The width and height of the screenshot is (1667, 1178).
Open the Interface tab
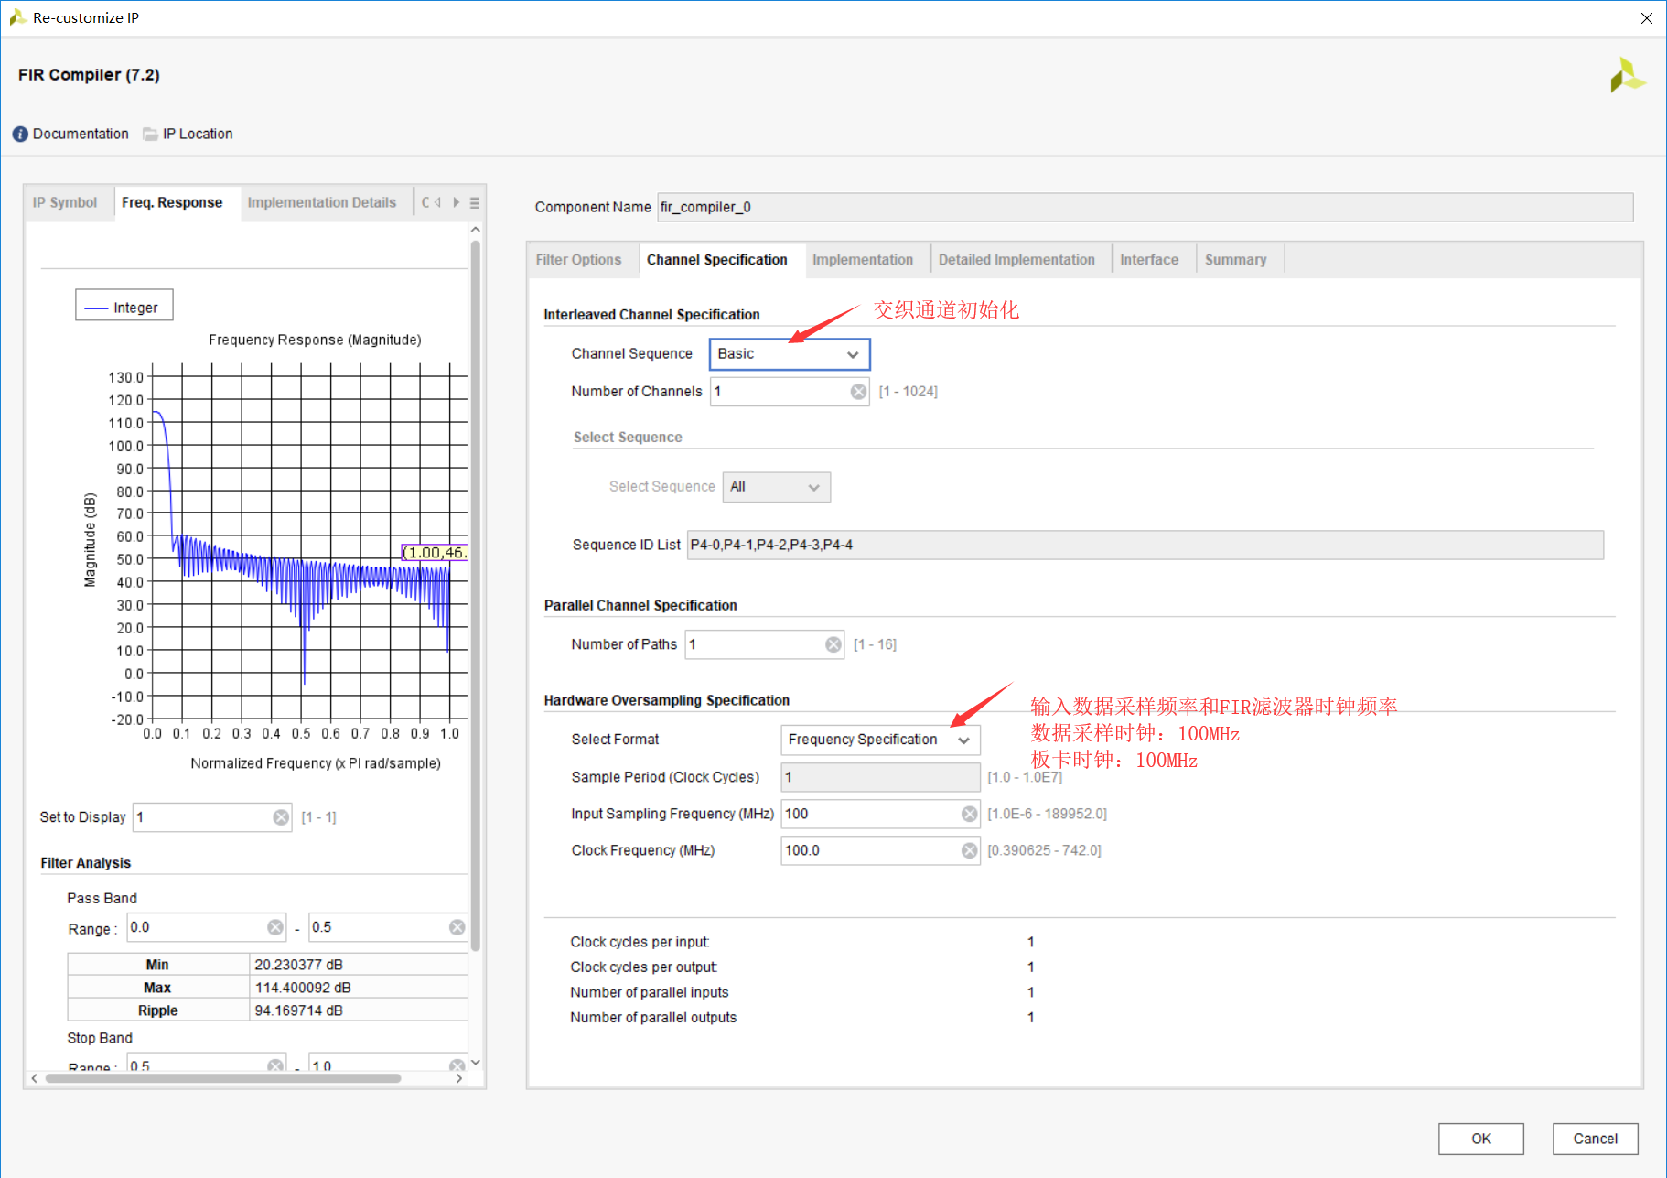(1149, 260)
